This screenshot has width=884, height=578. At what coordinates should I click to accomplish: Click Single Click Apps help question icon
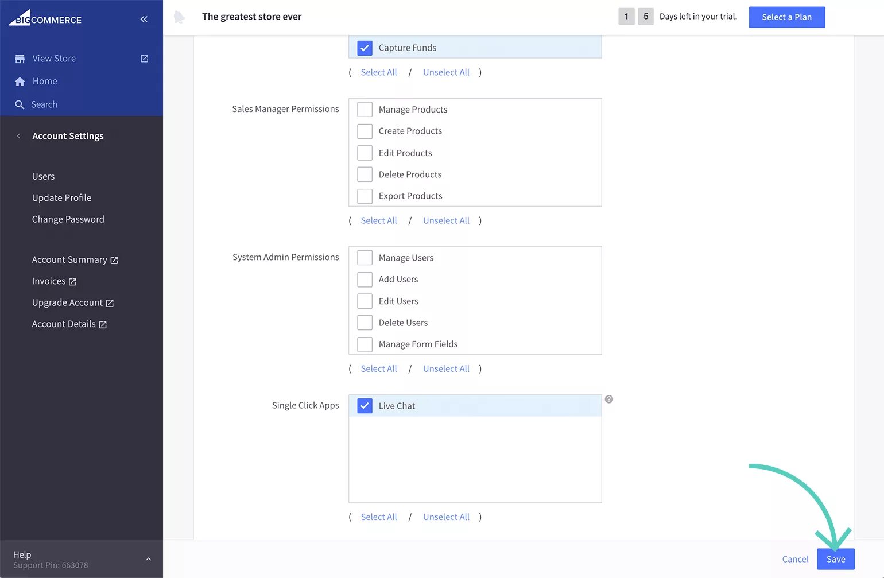click(x=609, y=399)
